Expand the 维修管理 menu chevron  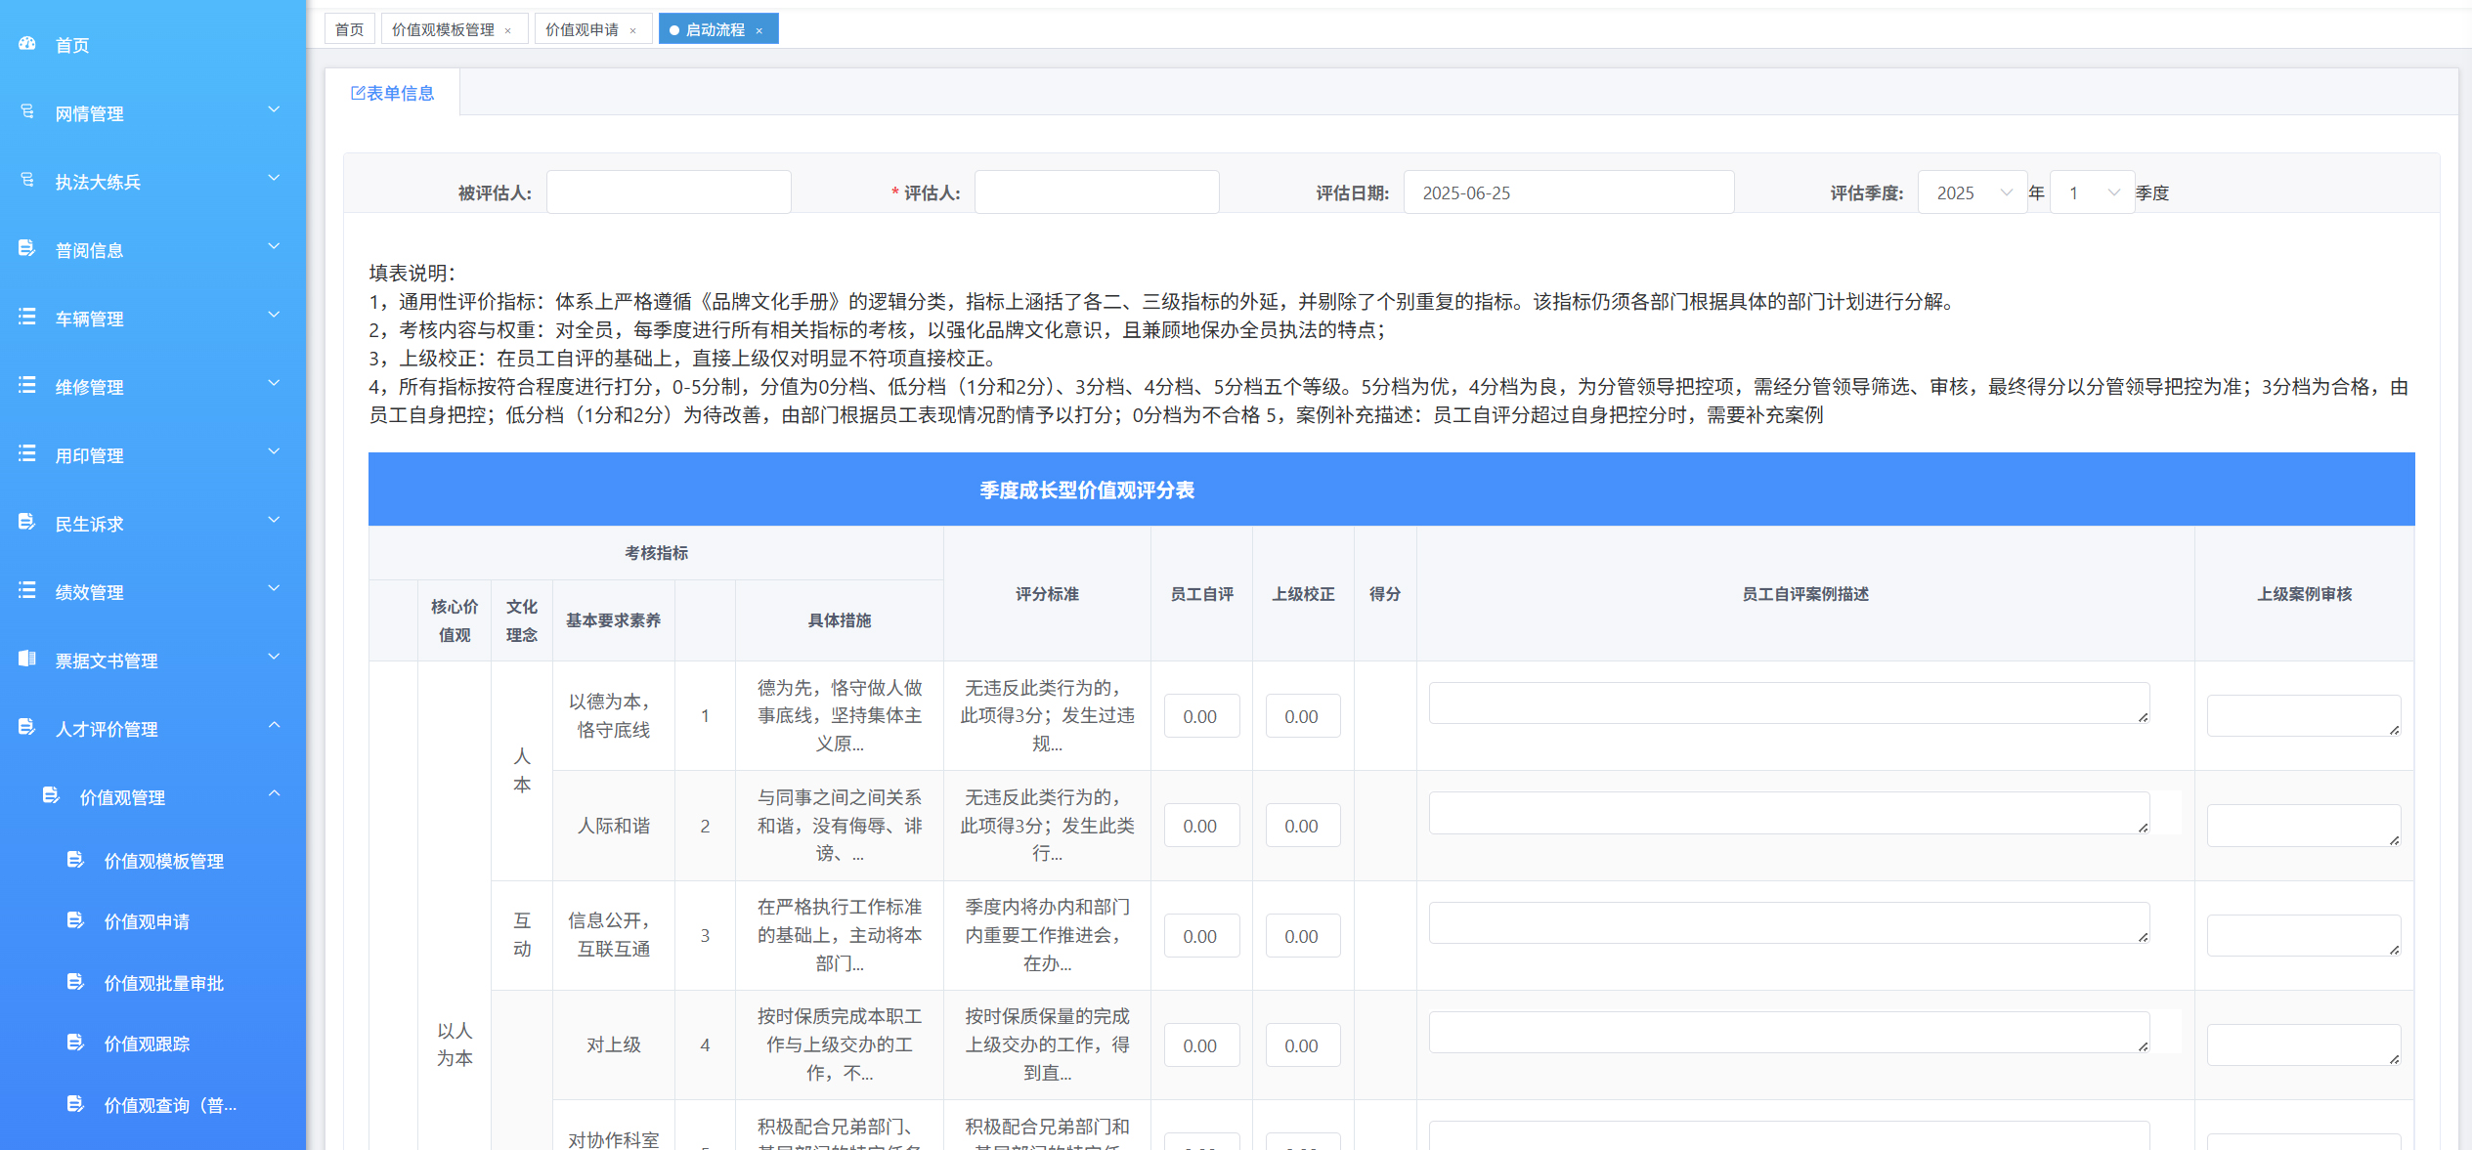point(274,384)
